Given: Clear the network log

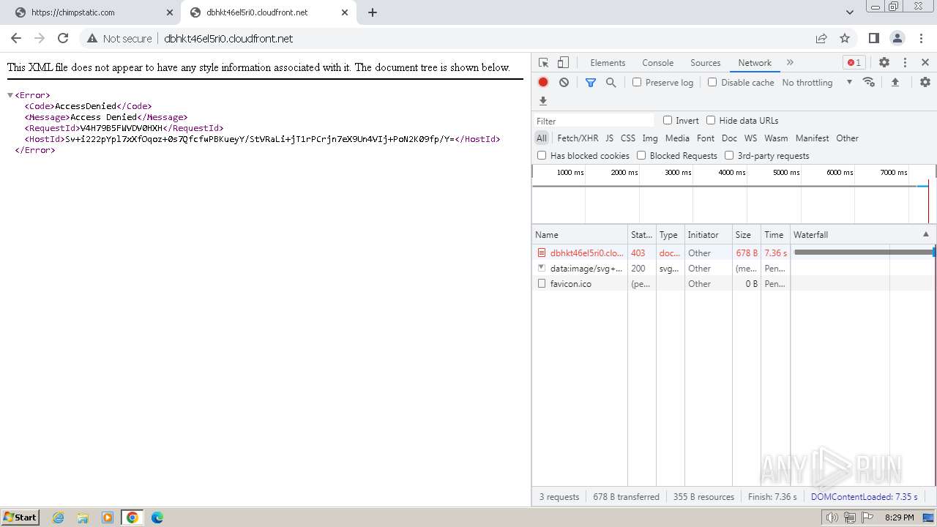Looking at the screenshot, I should [564, 83].
